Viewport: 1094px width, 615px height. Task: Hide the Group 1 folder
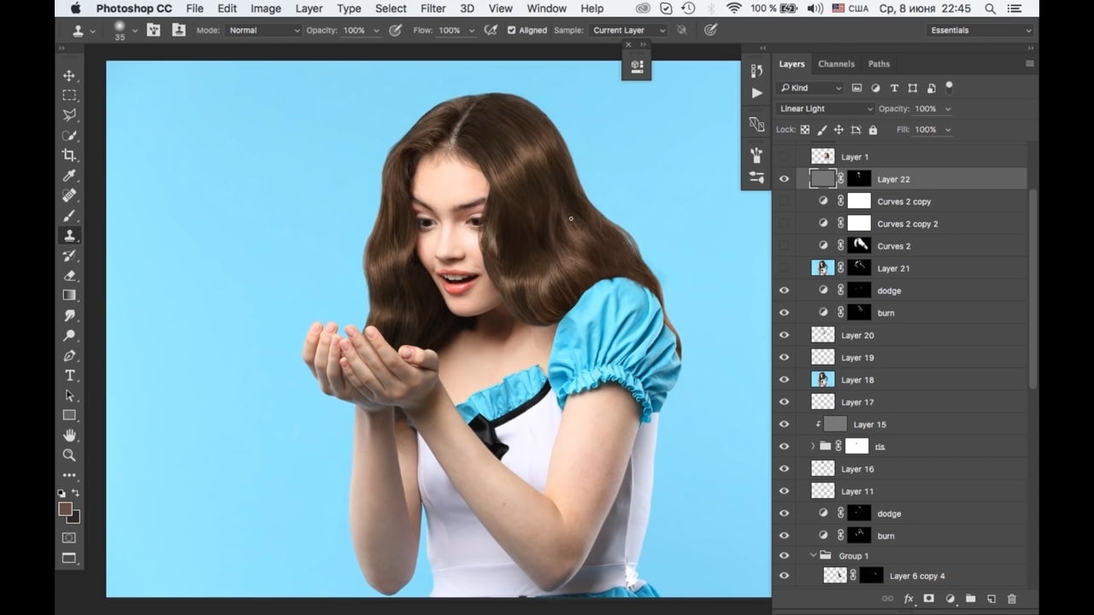784,556
